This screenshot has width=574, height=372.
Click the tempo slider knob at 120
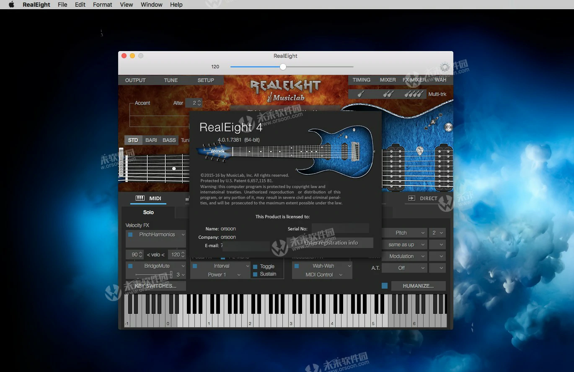point(283,67)
